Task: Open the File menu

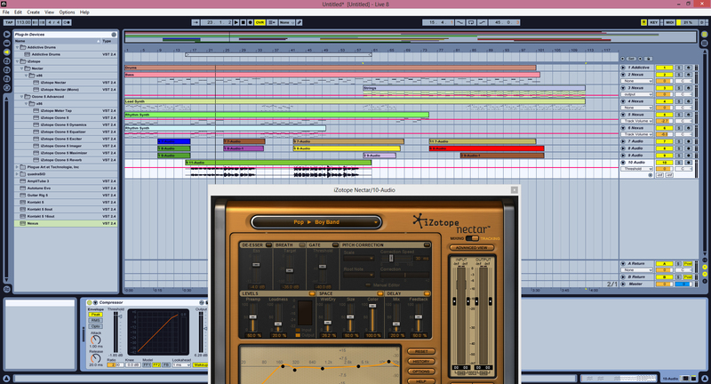Action: (6, 12)
